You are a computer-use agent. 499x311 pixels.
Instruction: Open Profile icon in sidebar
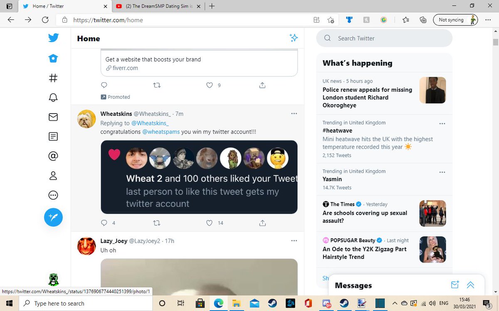pos(53,176)
